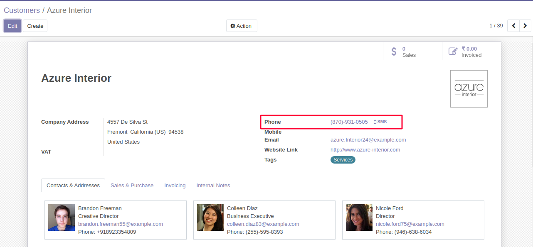This screenshot has height=247, width=533.
Task: Open email azure.Interior24@example.com link
Action: 368,140
